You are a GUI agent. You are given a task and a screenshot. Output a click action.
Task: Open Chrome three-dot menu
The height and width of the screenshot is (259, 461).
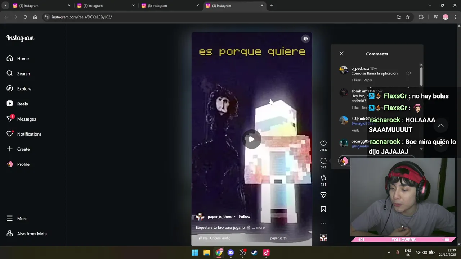[455, 17]
